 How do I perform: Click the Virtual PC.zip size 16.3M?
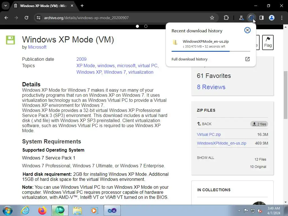click(262, 134)
